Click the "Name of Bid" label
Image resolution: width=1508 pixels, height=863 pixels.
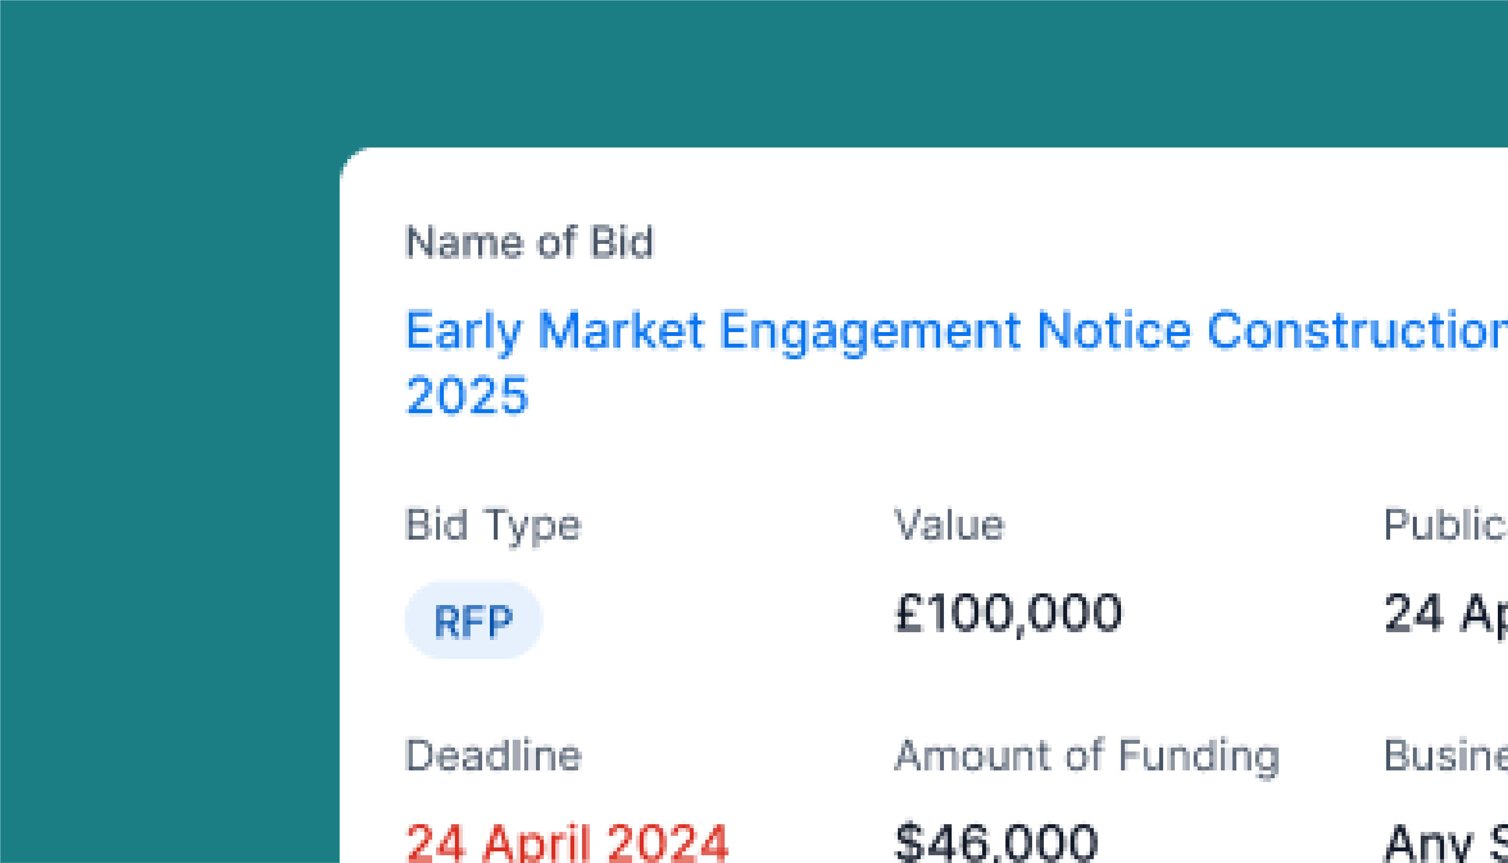529,242
